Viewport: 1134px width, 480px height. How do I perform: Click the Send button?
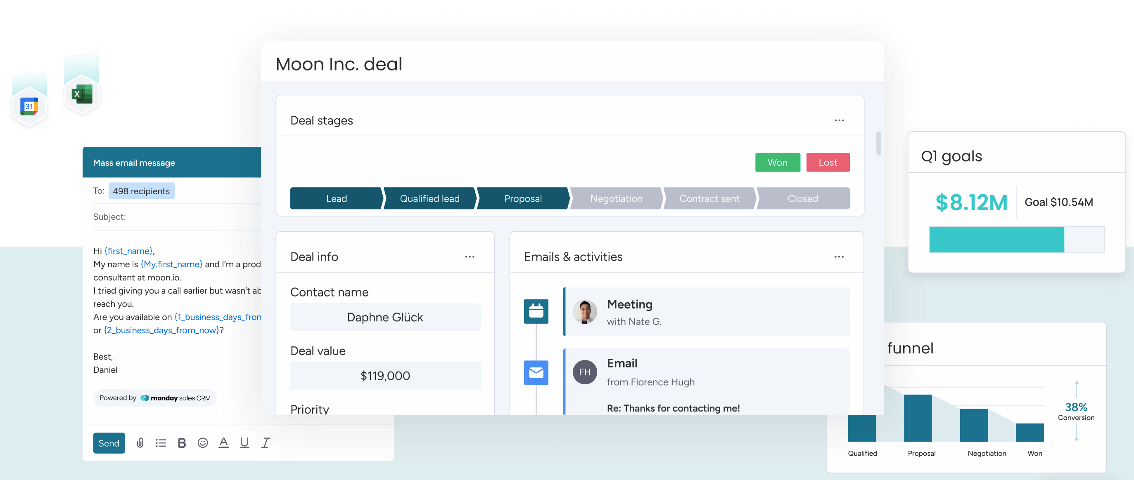pyautogui.click(x=109, y=442)
